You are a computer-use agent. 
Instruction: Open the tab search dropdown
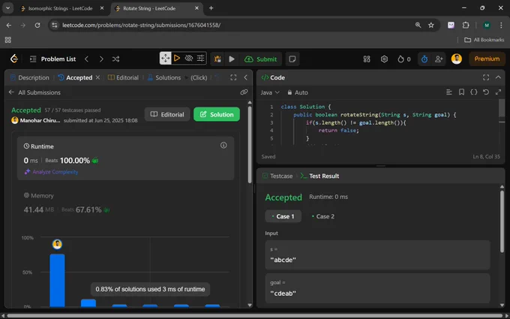7,8
